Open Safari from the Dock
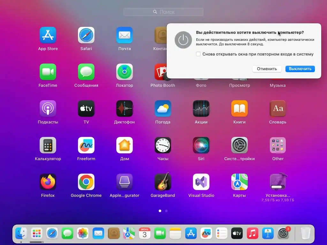The width and height of the screenshot is (327, 245). point(52,233)
